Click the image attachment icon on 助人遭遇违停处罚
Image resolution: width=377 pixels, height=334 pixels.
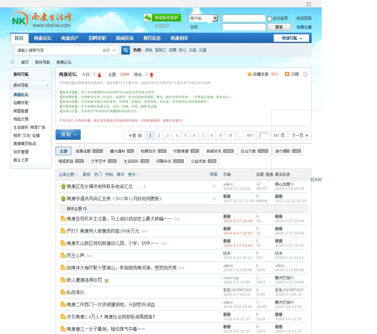click(107, 281)
